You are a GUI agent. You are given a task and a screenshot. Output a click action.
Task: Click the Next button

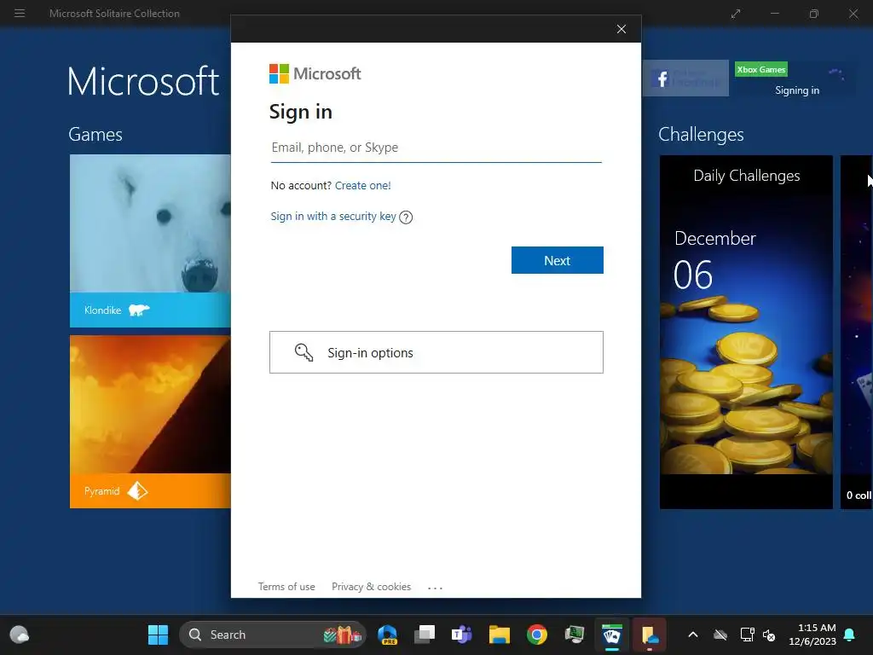coord(558,260)
